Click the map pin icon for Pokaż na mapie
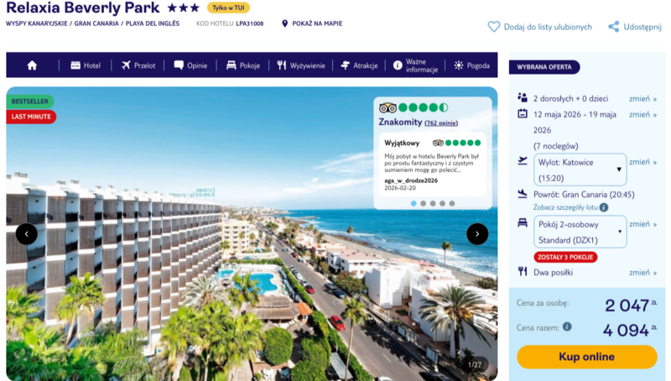 coord(284,23)
